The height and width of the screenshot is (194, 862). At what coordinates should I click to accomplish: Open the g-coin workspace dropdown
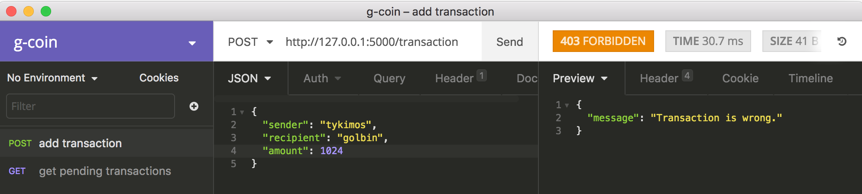pos(192,43)
